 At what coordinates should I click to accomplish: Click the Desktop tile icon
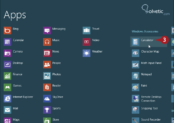point(8,65)
